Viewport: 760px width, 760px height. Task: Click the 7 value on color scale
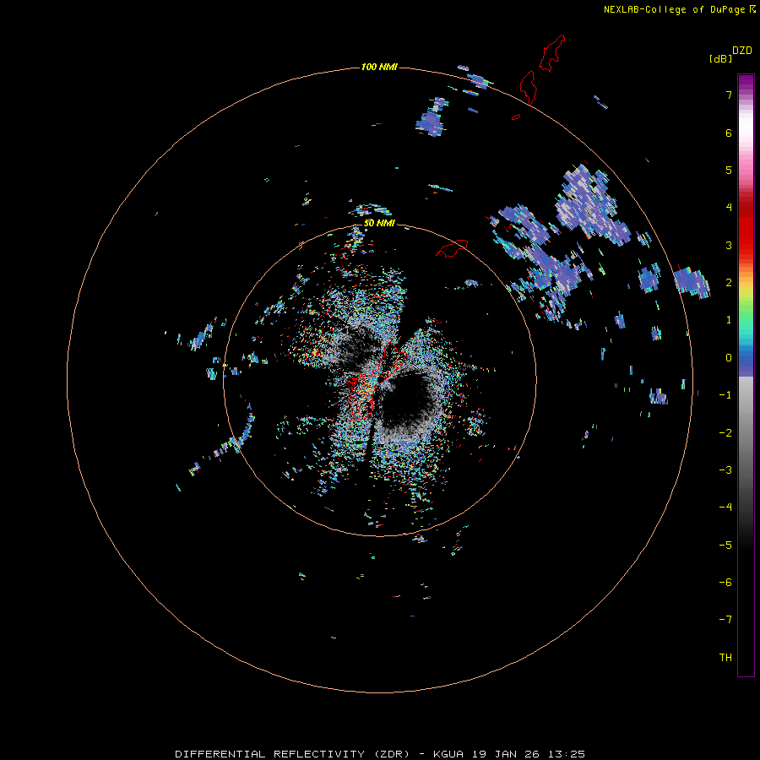pos(729,95)
